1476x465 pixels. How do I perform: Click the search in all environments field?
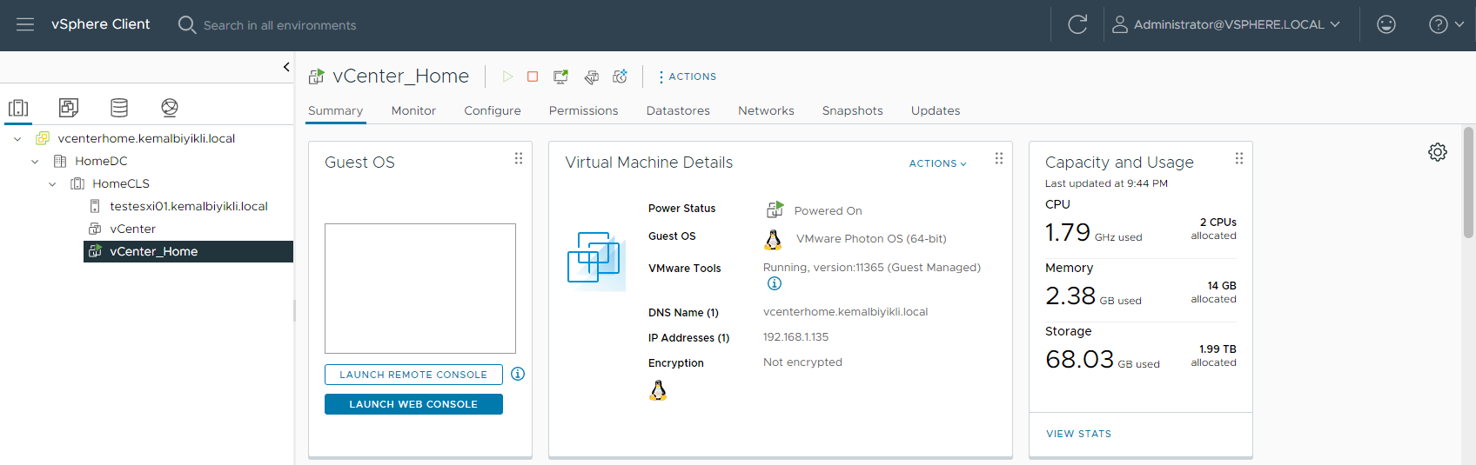pyautogui.click(x=279, y=25)
